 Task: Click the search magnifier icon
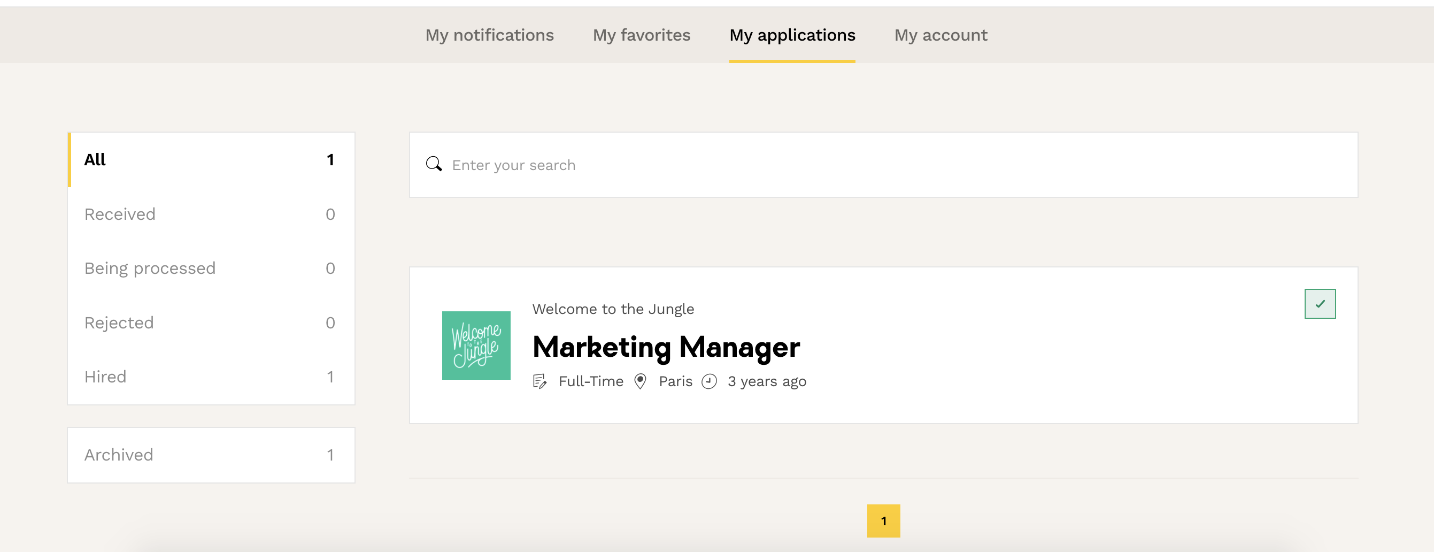click(434, 164)
